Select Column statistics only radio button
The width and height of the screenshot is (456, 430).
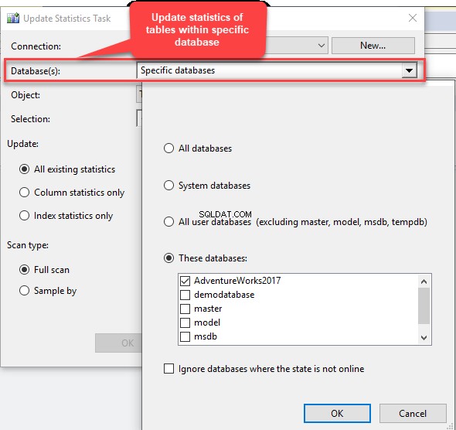pos(24,193)
